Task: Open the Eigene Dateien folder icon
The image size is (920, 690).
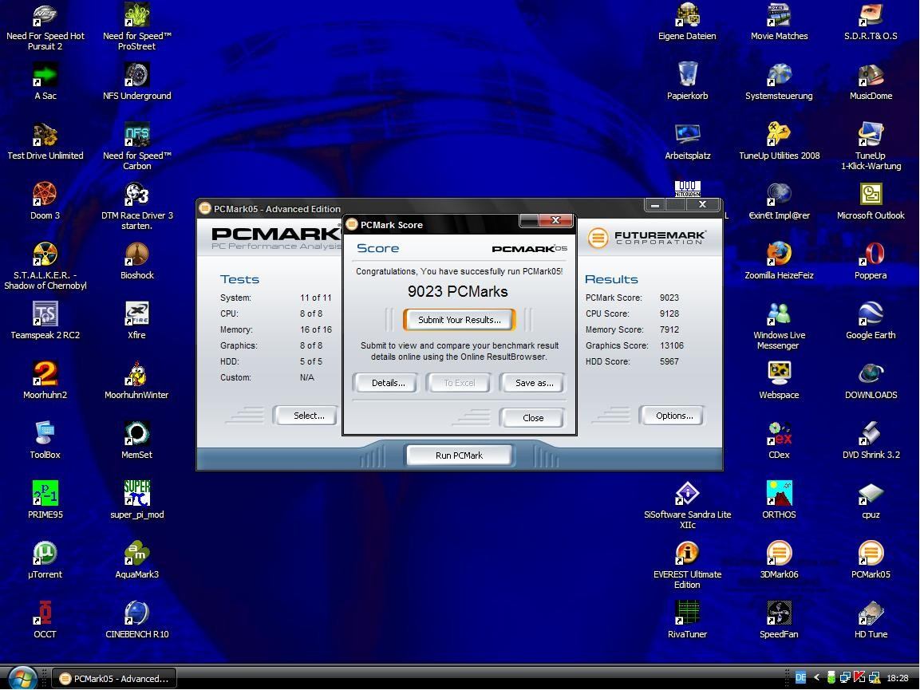Action: point(688,16)
